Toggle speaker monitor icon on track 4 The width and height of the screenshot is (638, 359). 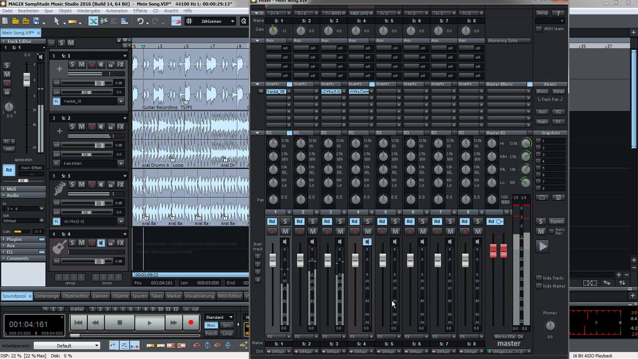(101, 243)
